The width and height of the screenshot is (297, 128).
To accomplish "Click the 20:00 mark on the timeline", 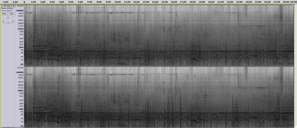I will point(211,2).
